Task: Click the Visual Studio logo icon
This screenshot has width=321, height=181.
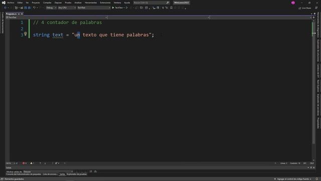Action: tap(4, 3)
